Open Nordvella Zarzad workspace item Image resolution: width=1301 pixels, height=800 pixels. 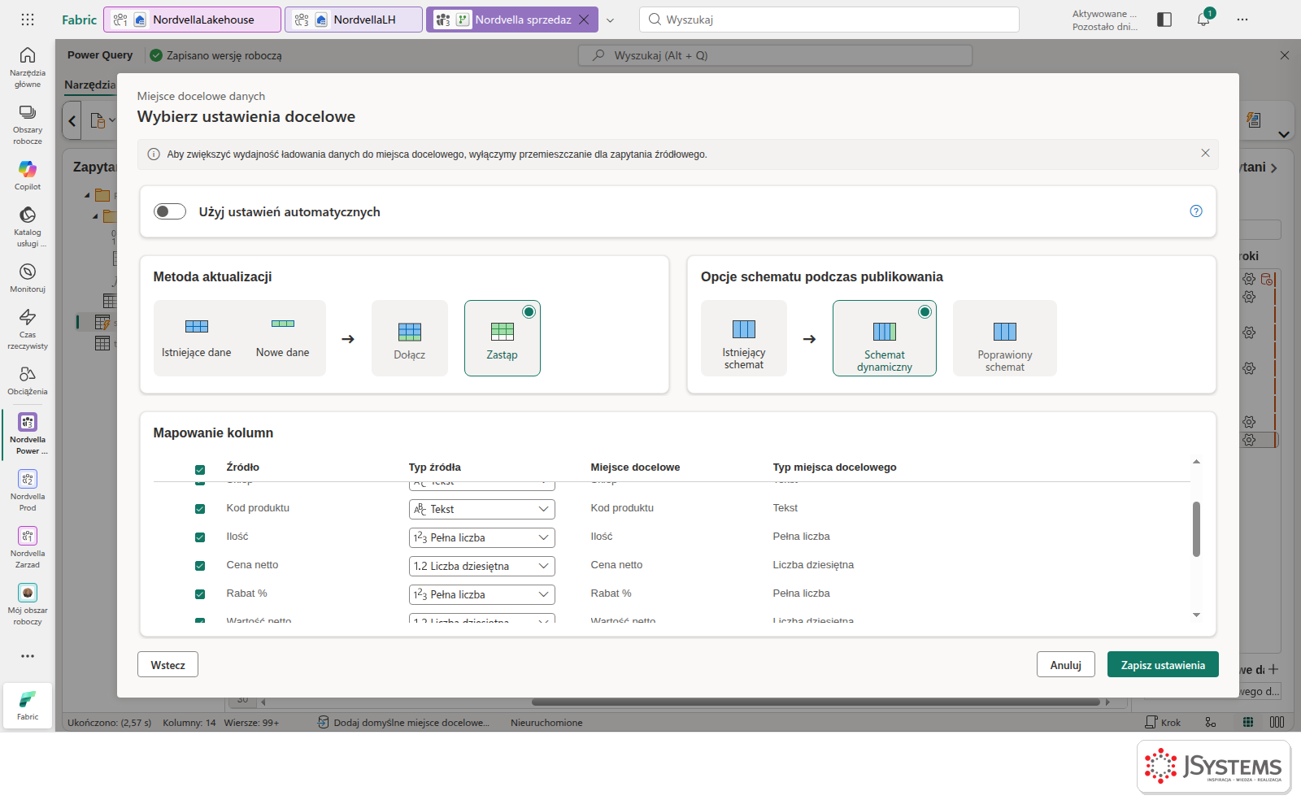28,547
